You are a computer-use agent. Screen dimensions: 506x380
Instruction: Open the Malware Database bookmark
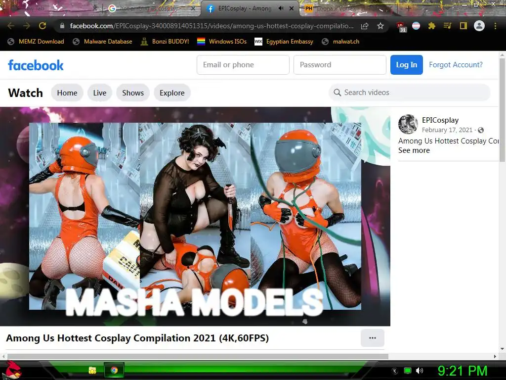[x=103, y=42]
